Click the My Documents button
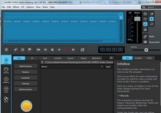Screen dimensions: 161x113 tap(26, 89)
